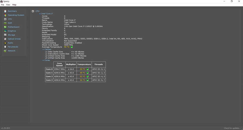Click Virtualization Not supported value

click(x=70, y=41)
